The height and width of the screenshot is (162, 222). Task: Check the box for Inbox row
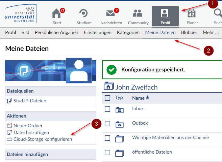pos(107,109)
